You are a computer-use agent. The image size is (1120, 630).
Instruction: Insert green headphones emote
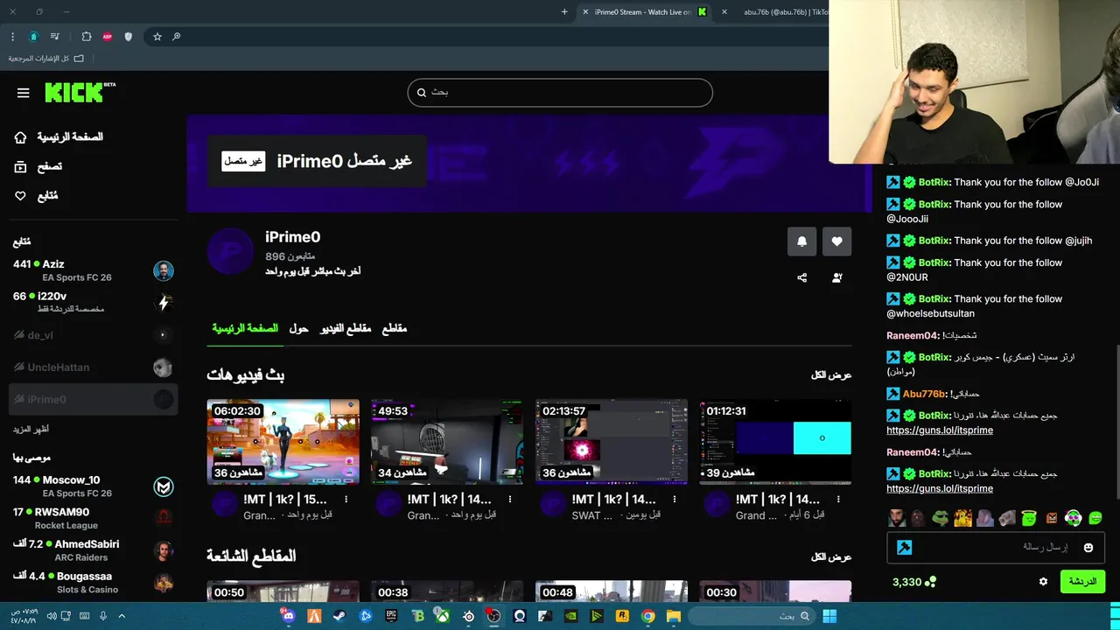click(x=1074, y=518)
